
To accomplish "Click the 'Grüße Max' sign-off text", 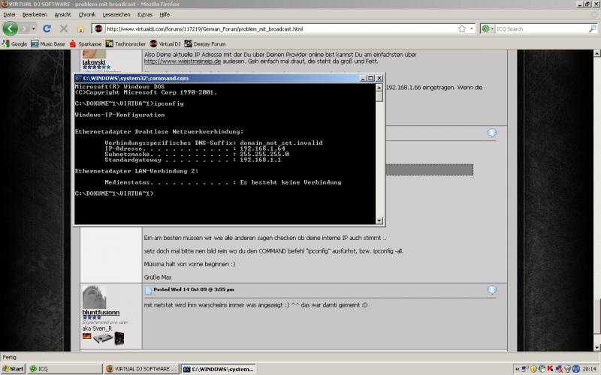I will 158,277.
